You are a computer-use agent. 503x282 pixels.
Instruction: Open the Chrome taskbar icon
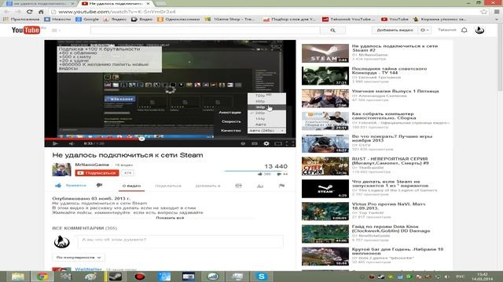(42, 277)
